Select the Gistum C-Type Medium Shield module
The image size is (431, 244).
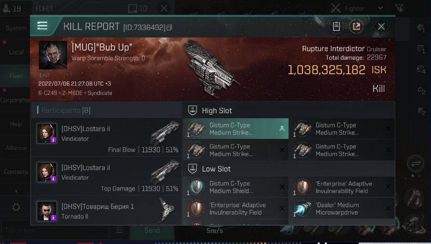(236, 187)
